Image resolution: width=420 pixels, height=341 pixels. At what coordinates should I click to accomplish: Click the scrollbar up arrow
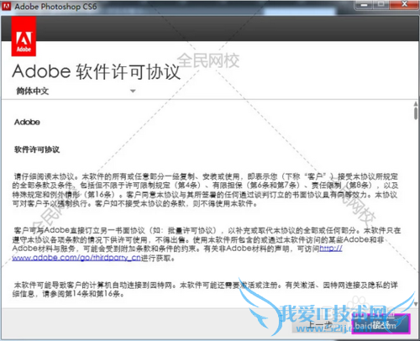coord(416,104)
